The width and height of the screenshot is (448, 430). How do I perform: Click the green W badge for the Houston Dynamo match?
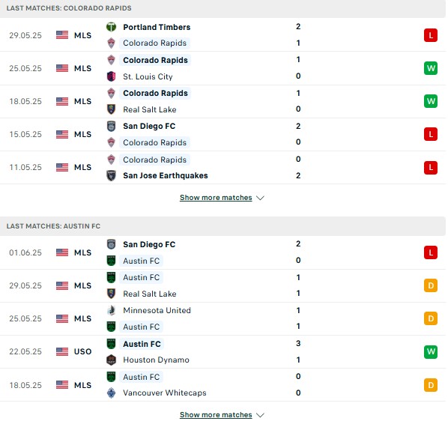(x=431, y=351)
